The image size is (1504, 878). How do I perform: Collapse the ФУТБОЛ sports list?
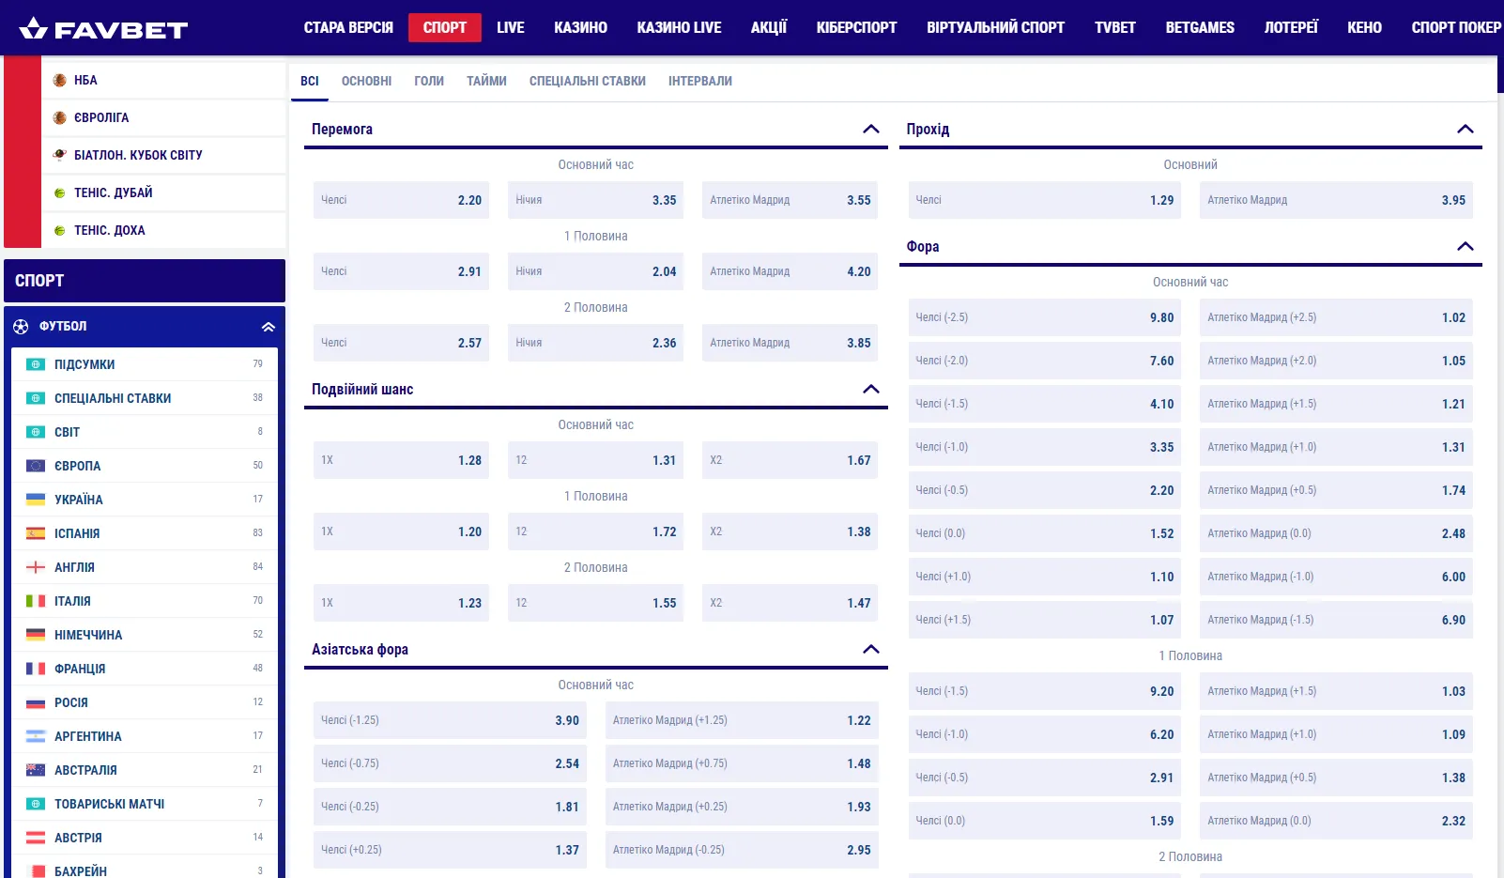click(269, 327)
